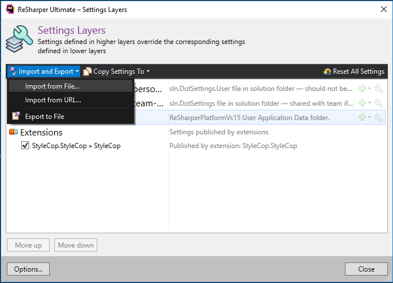
Task: Click the Copy Settings To pages icon
Action: click(87, 71)
